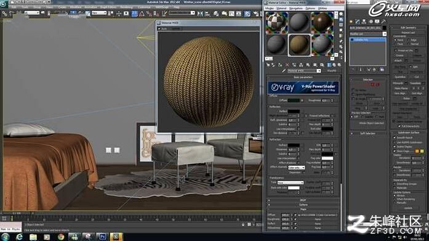The image size is (429, 241).
Task: Open the 3ds Max application button
Action: click(4, 4)
